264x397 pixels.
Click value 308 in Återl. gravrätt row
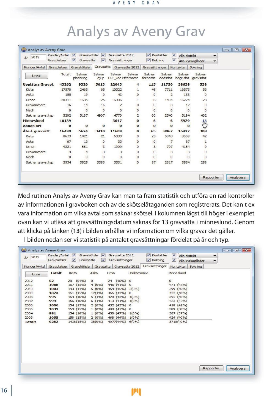203,131
